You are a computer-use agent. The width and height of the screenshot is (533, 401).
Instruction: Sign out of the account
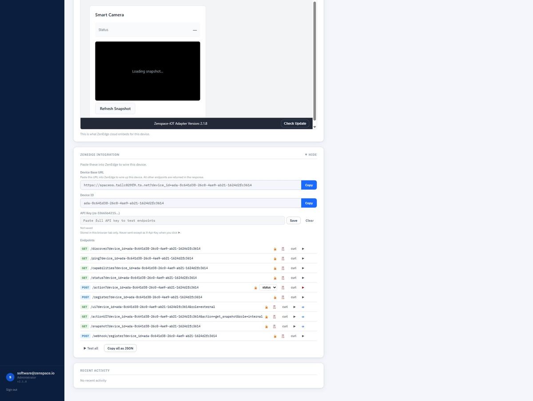pos(12,389)
